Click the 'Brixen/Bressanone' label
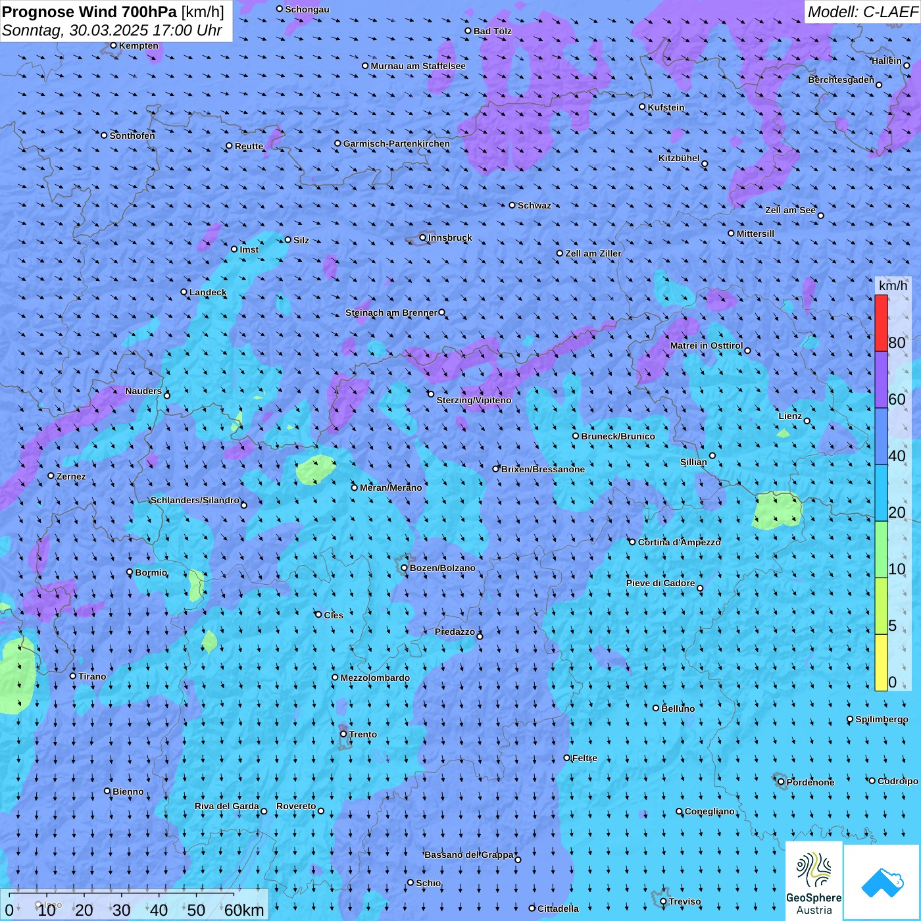The image size is (921, 921). click(543, 469)
